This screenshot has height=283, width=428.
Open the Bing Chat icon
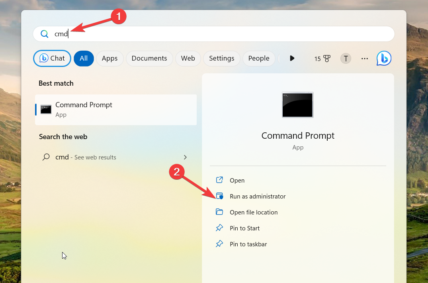383,58
